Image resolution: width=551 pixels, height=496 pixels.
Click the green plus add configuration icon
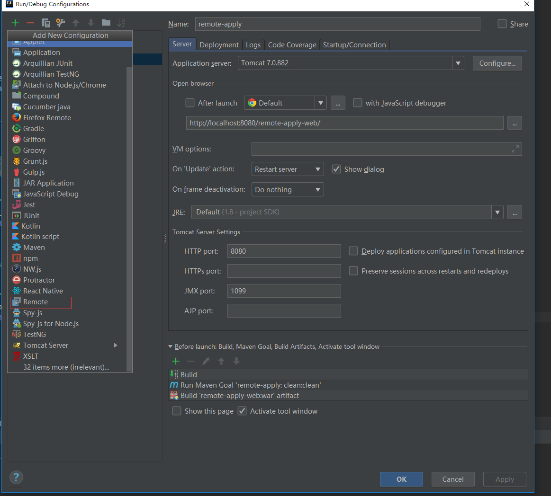[15, 23]
